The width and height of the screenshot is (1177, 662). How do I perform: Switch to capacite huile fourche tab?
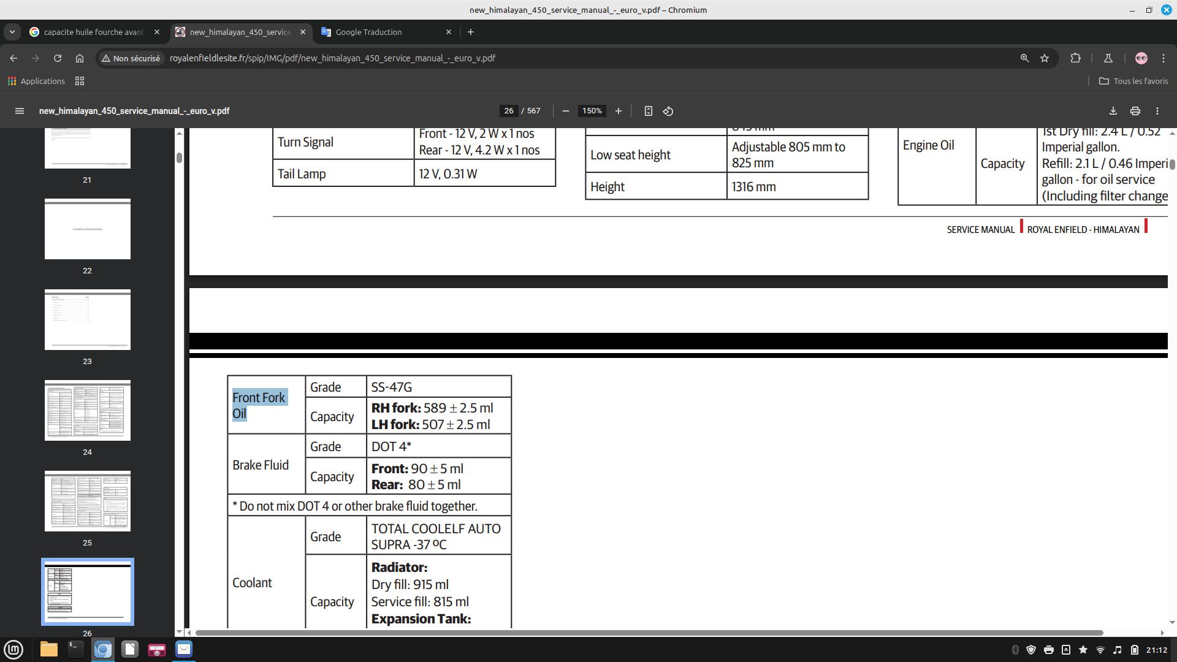(x=93, y=32)
